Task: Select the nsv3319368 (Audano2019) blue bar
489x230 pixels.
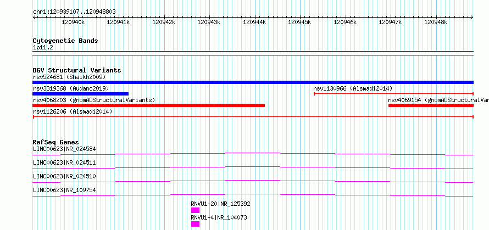Action: coord(80,94)
